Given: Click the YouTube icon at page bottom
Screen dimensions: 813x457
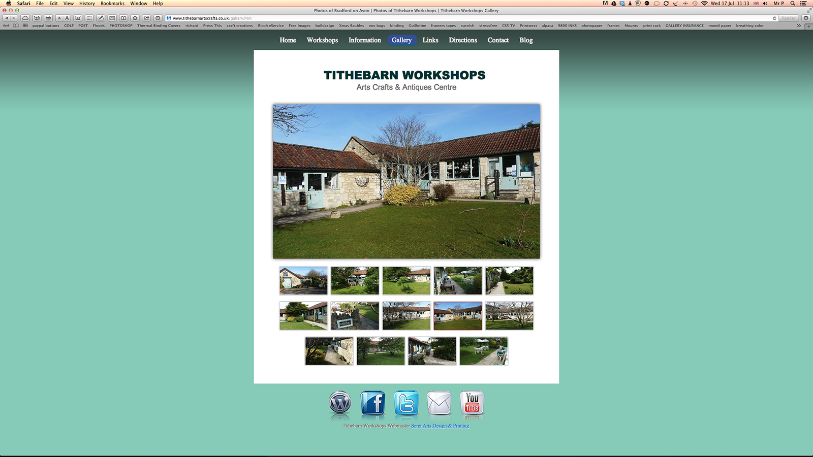Looking at the screenshot, I should (472, 403).
